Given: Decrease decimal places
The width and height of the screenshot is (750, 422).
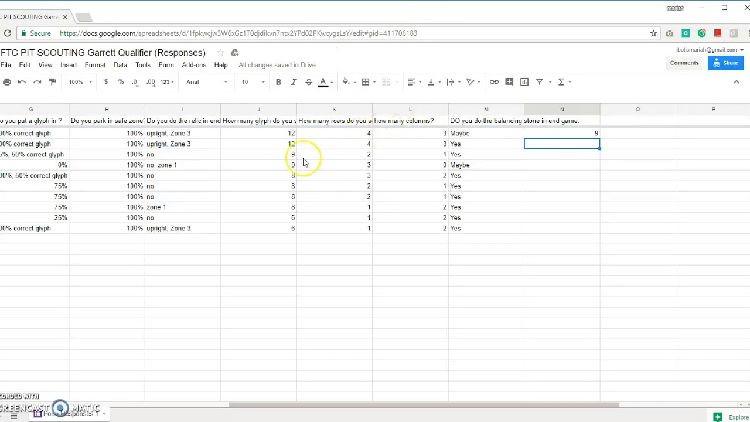Looking at the screenshot, I should click(135, 82).
